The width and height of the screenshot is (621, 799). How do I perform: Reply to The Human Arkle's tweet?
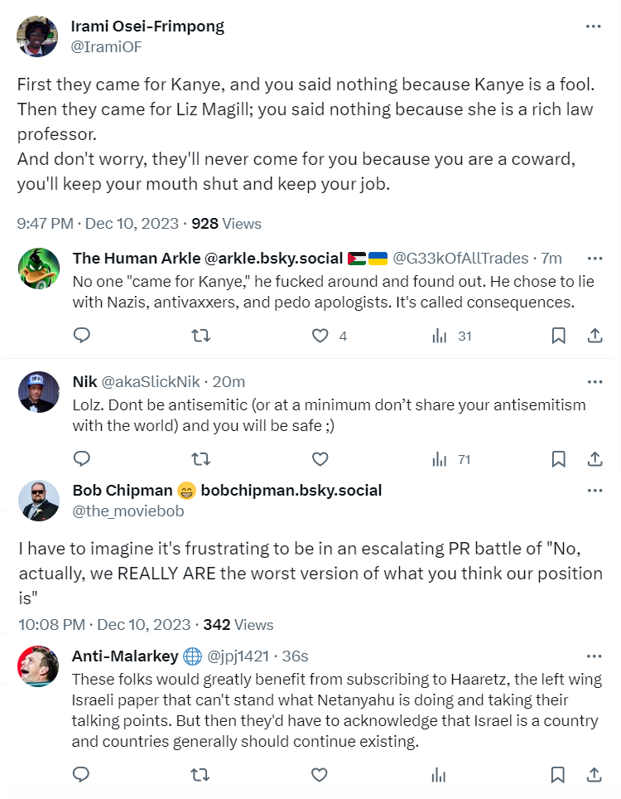(81, 336)
